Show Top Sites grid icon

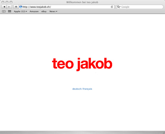coord(10,11)
